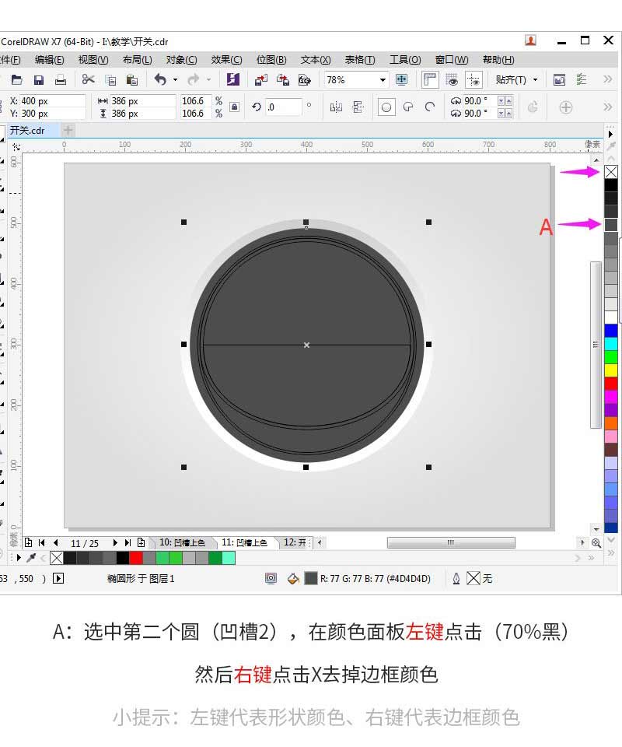Viewport: 622px width, 747px height.
Task: Expand the status bar info arrow
Action: tap(58, 578)
